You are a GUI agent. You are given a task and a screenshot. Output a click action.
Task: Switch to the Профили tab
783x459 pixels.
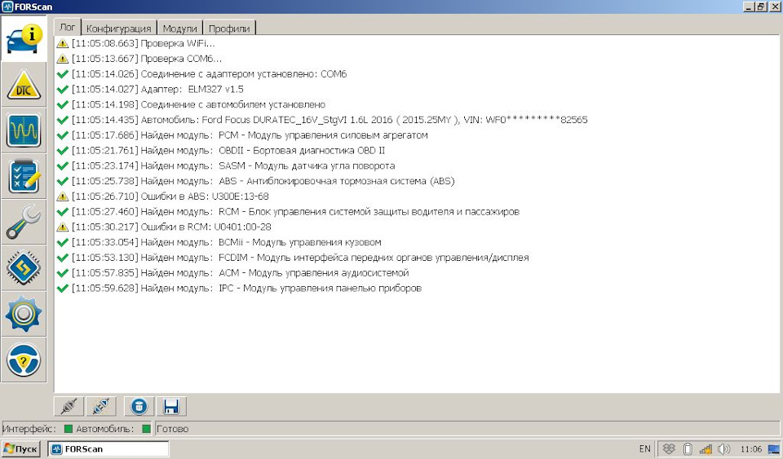[229, 29]
